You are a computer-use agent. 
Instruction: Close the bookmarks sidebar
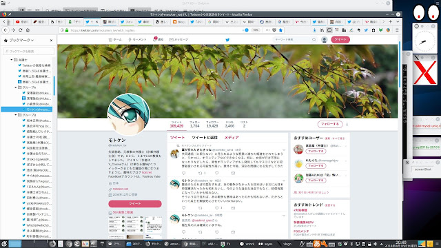tap(51, 40)
